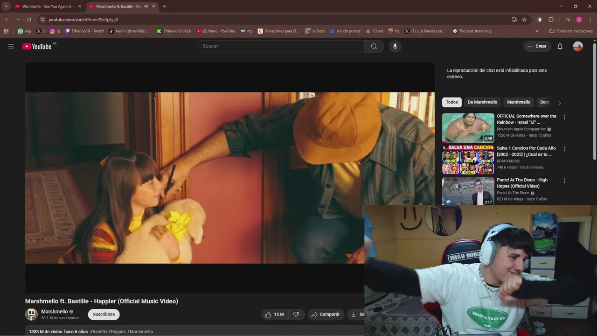
Task: Open the ig Instagram bookmark
Action: pos(56,31)
